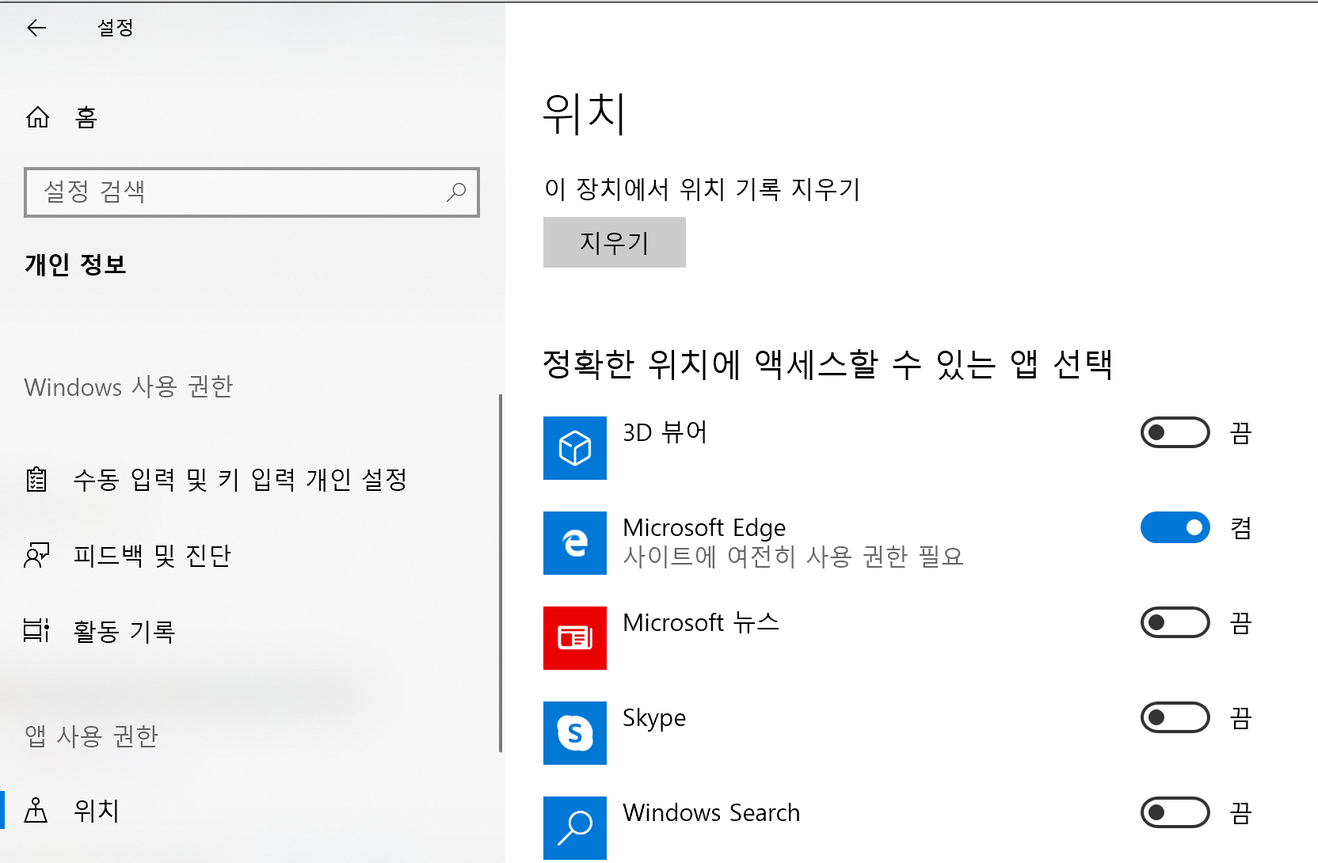Click the 피드백 및 진단 person icon
Image resolution: width=1318 pixels, height=863 pixels.
(x=36, y=555)
